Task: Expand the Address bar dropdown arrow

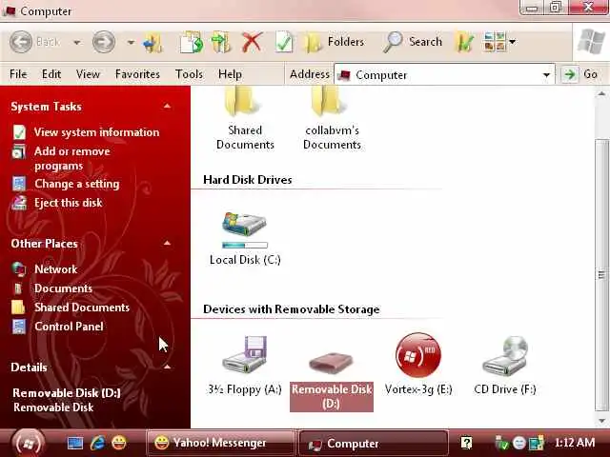Action: coord(546,74)
